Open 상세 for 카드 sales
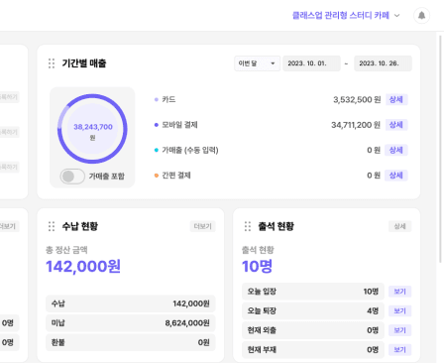The height and width of the screenshot is (363, 444). point(396,99)
